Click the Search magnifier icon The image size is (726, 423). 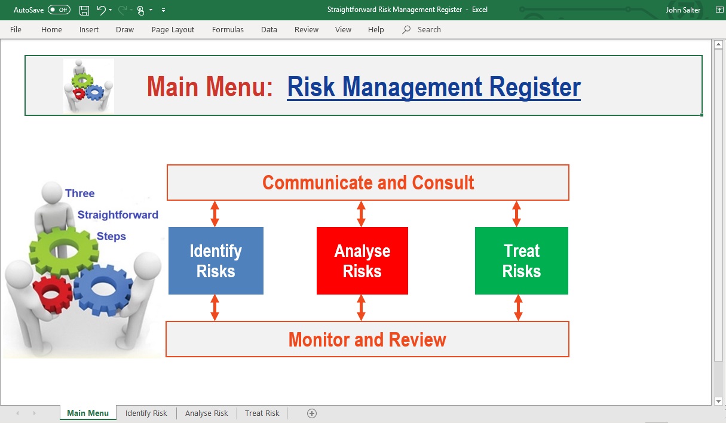click(x=406, y=29)
